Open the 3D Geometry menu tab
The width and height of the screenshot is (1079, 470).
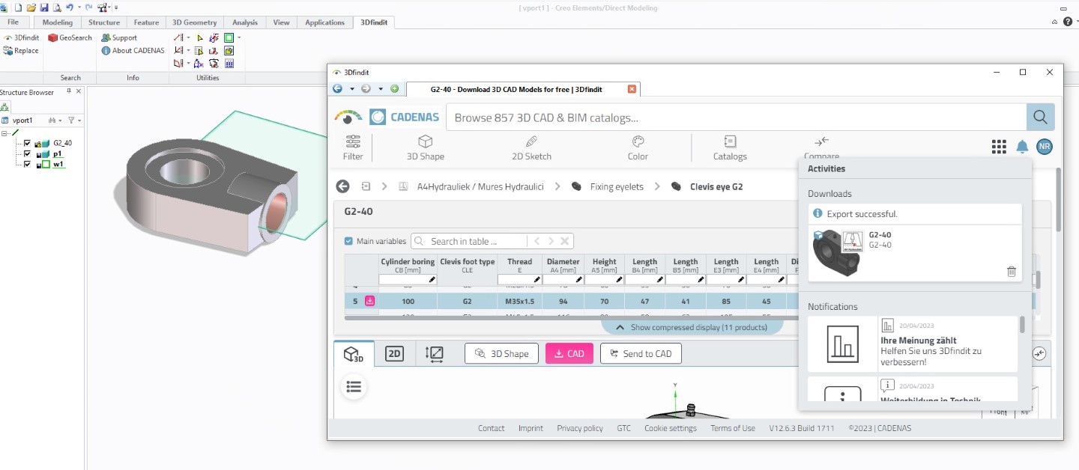point(194,22)
